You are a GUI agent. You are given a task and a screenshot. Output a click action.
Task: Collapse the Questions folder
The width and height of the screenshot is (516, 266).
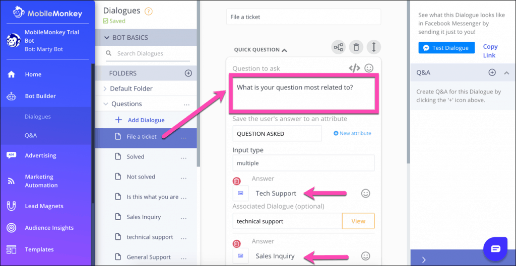(106, 104)
